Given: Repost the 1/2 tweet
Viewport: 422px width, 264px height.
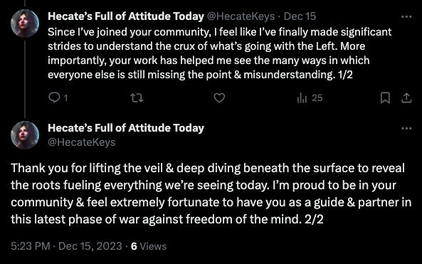Looking at the screenshot, I should coord(137,98).
